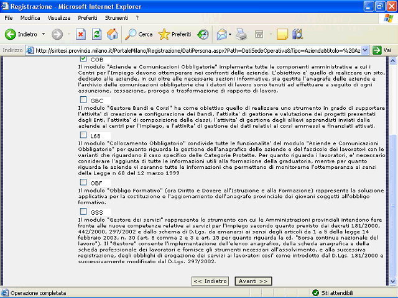Click the Siti attendibili green check icon

click(x=315, y=293)
